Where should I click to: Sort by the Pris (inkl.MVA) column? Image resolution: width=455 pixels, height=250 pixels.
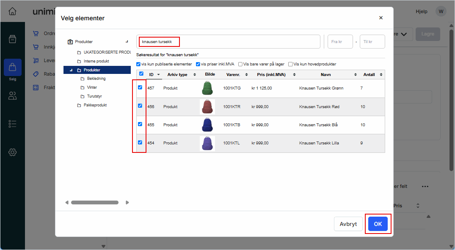(x=271, y=75)
